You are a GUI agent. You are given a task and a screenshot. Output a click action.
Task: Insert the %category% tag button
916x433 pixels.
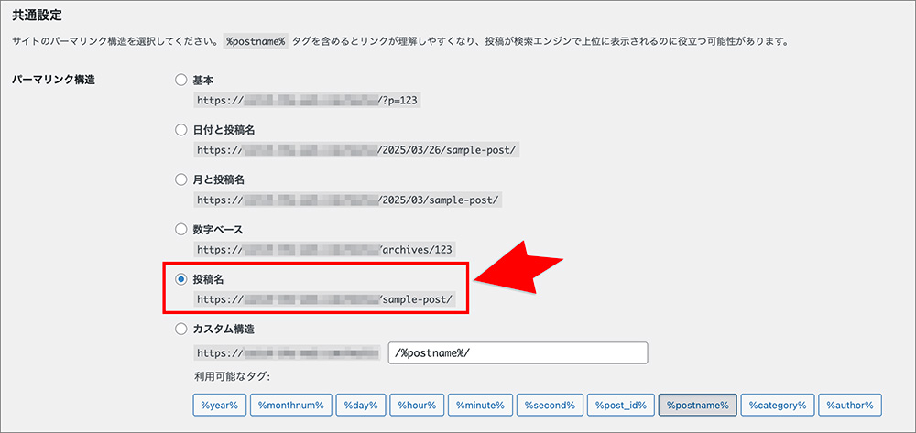point(778,405)
